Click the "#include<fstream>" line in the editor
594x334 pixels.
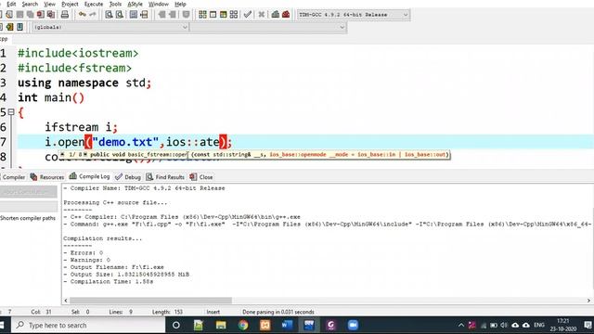74,68
